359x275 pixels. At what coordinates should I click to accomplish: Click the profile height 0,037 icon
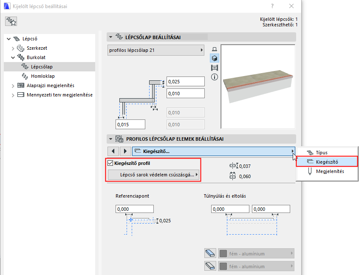[x=234, y=166]
